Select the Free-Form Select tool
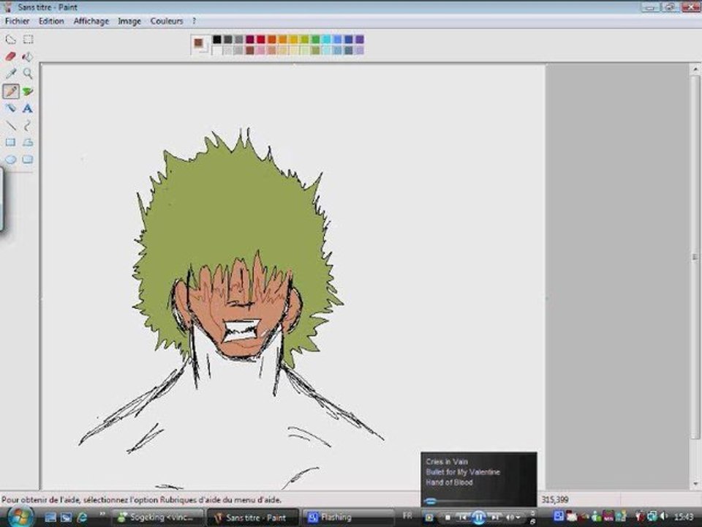 coord(10,40)
